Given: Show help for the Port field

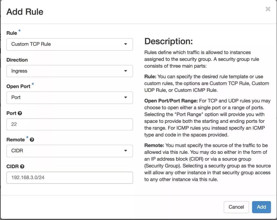Looking at the screenshot, I should [20, 113].
